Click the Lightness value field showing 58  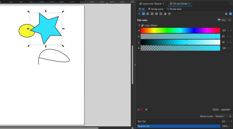click(x=224, y=42)
